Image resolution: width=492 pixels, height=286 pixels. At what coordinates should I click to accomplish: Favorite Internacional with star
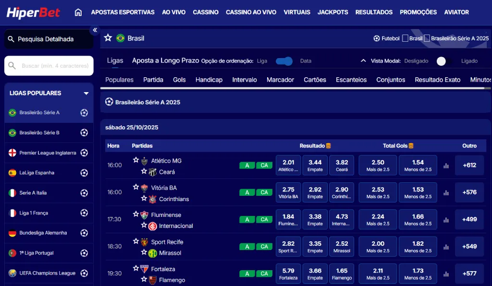click(144, 225)
